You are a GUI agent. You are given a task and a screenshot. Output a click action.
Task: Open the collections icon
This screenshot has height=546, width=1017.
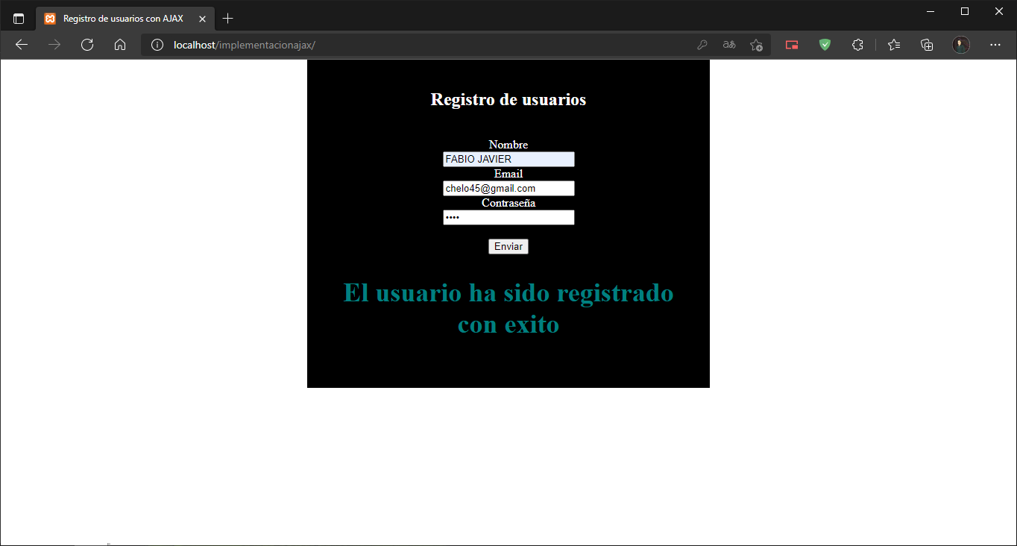pos(927,45)
